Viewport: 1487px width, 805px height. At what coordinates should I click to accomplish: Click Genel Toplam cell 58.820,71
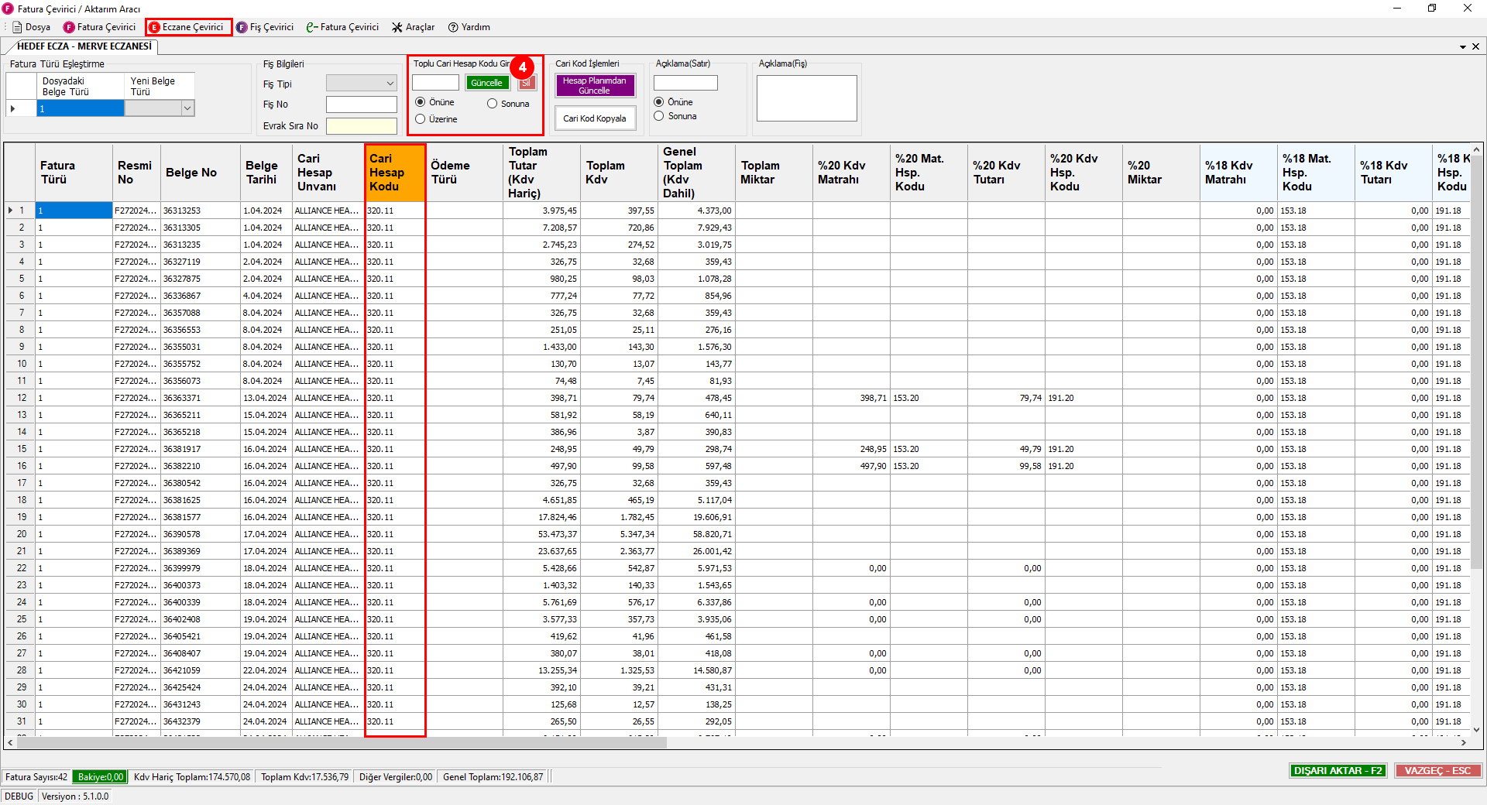pyautogui.click(x=695, y=534)
